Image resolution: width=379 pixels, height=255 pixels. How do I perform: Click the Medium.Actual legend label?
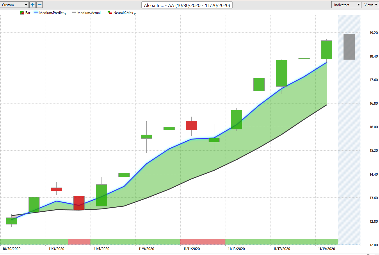(89, 13)
